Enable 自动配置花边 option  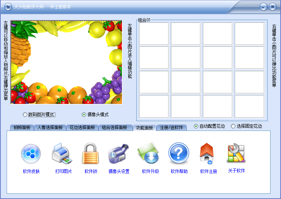[196, 126]
